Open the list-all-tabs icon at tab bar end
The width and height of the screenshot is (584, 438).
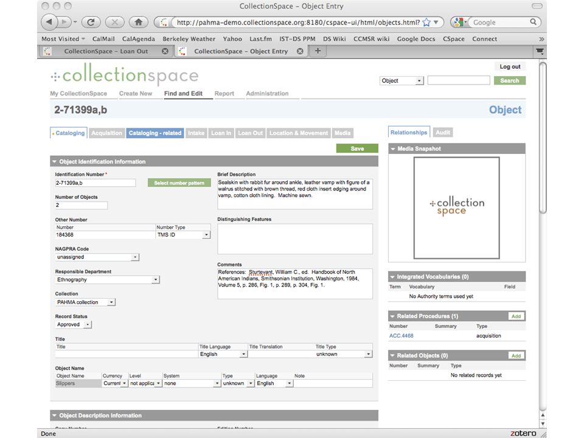[x=540, y=51]
